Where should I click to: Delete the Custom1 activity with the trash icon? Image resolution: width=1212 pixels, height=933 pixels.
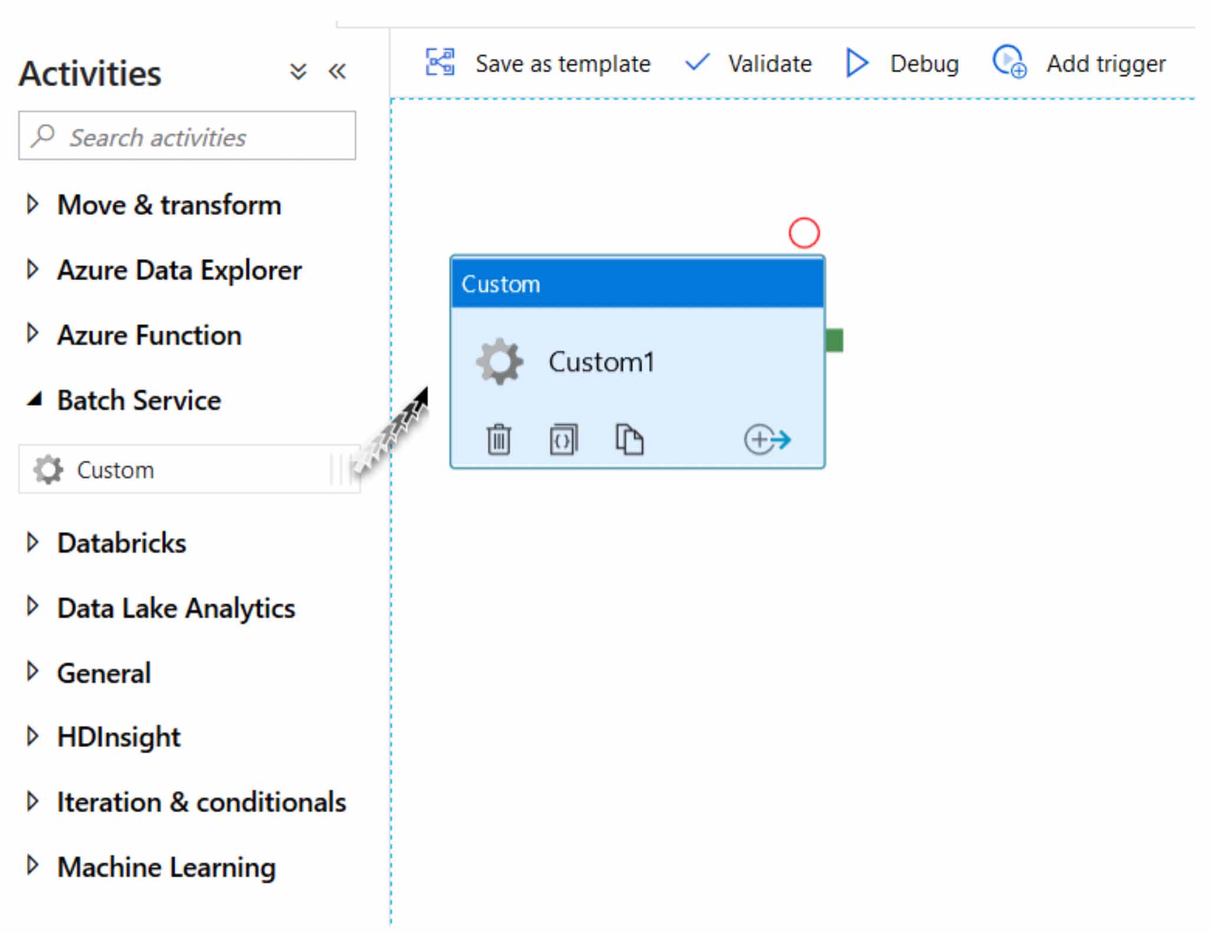point(499,439)
